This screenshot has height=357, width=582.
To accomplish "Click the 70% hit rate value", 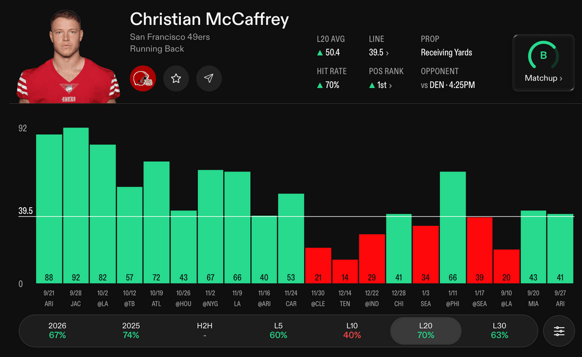I will tap(332, 85).
